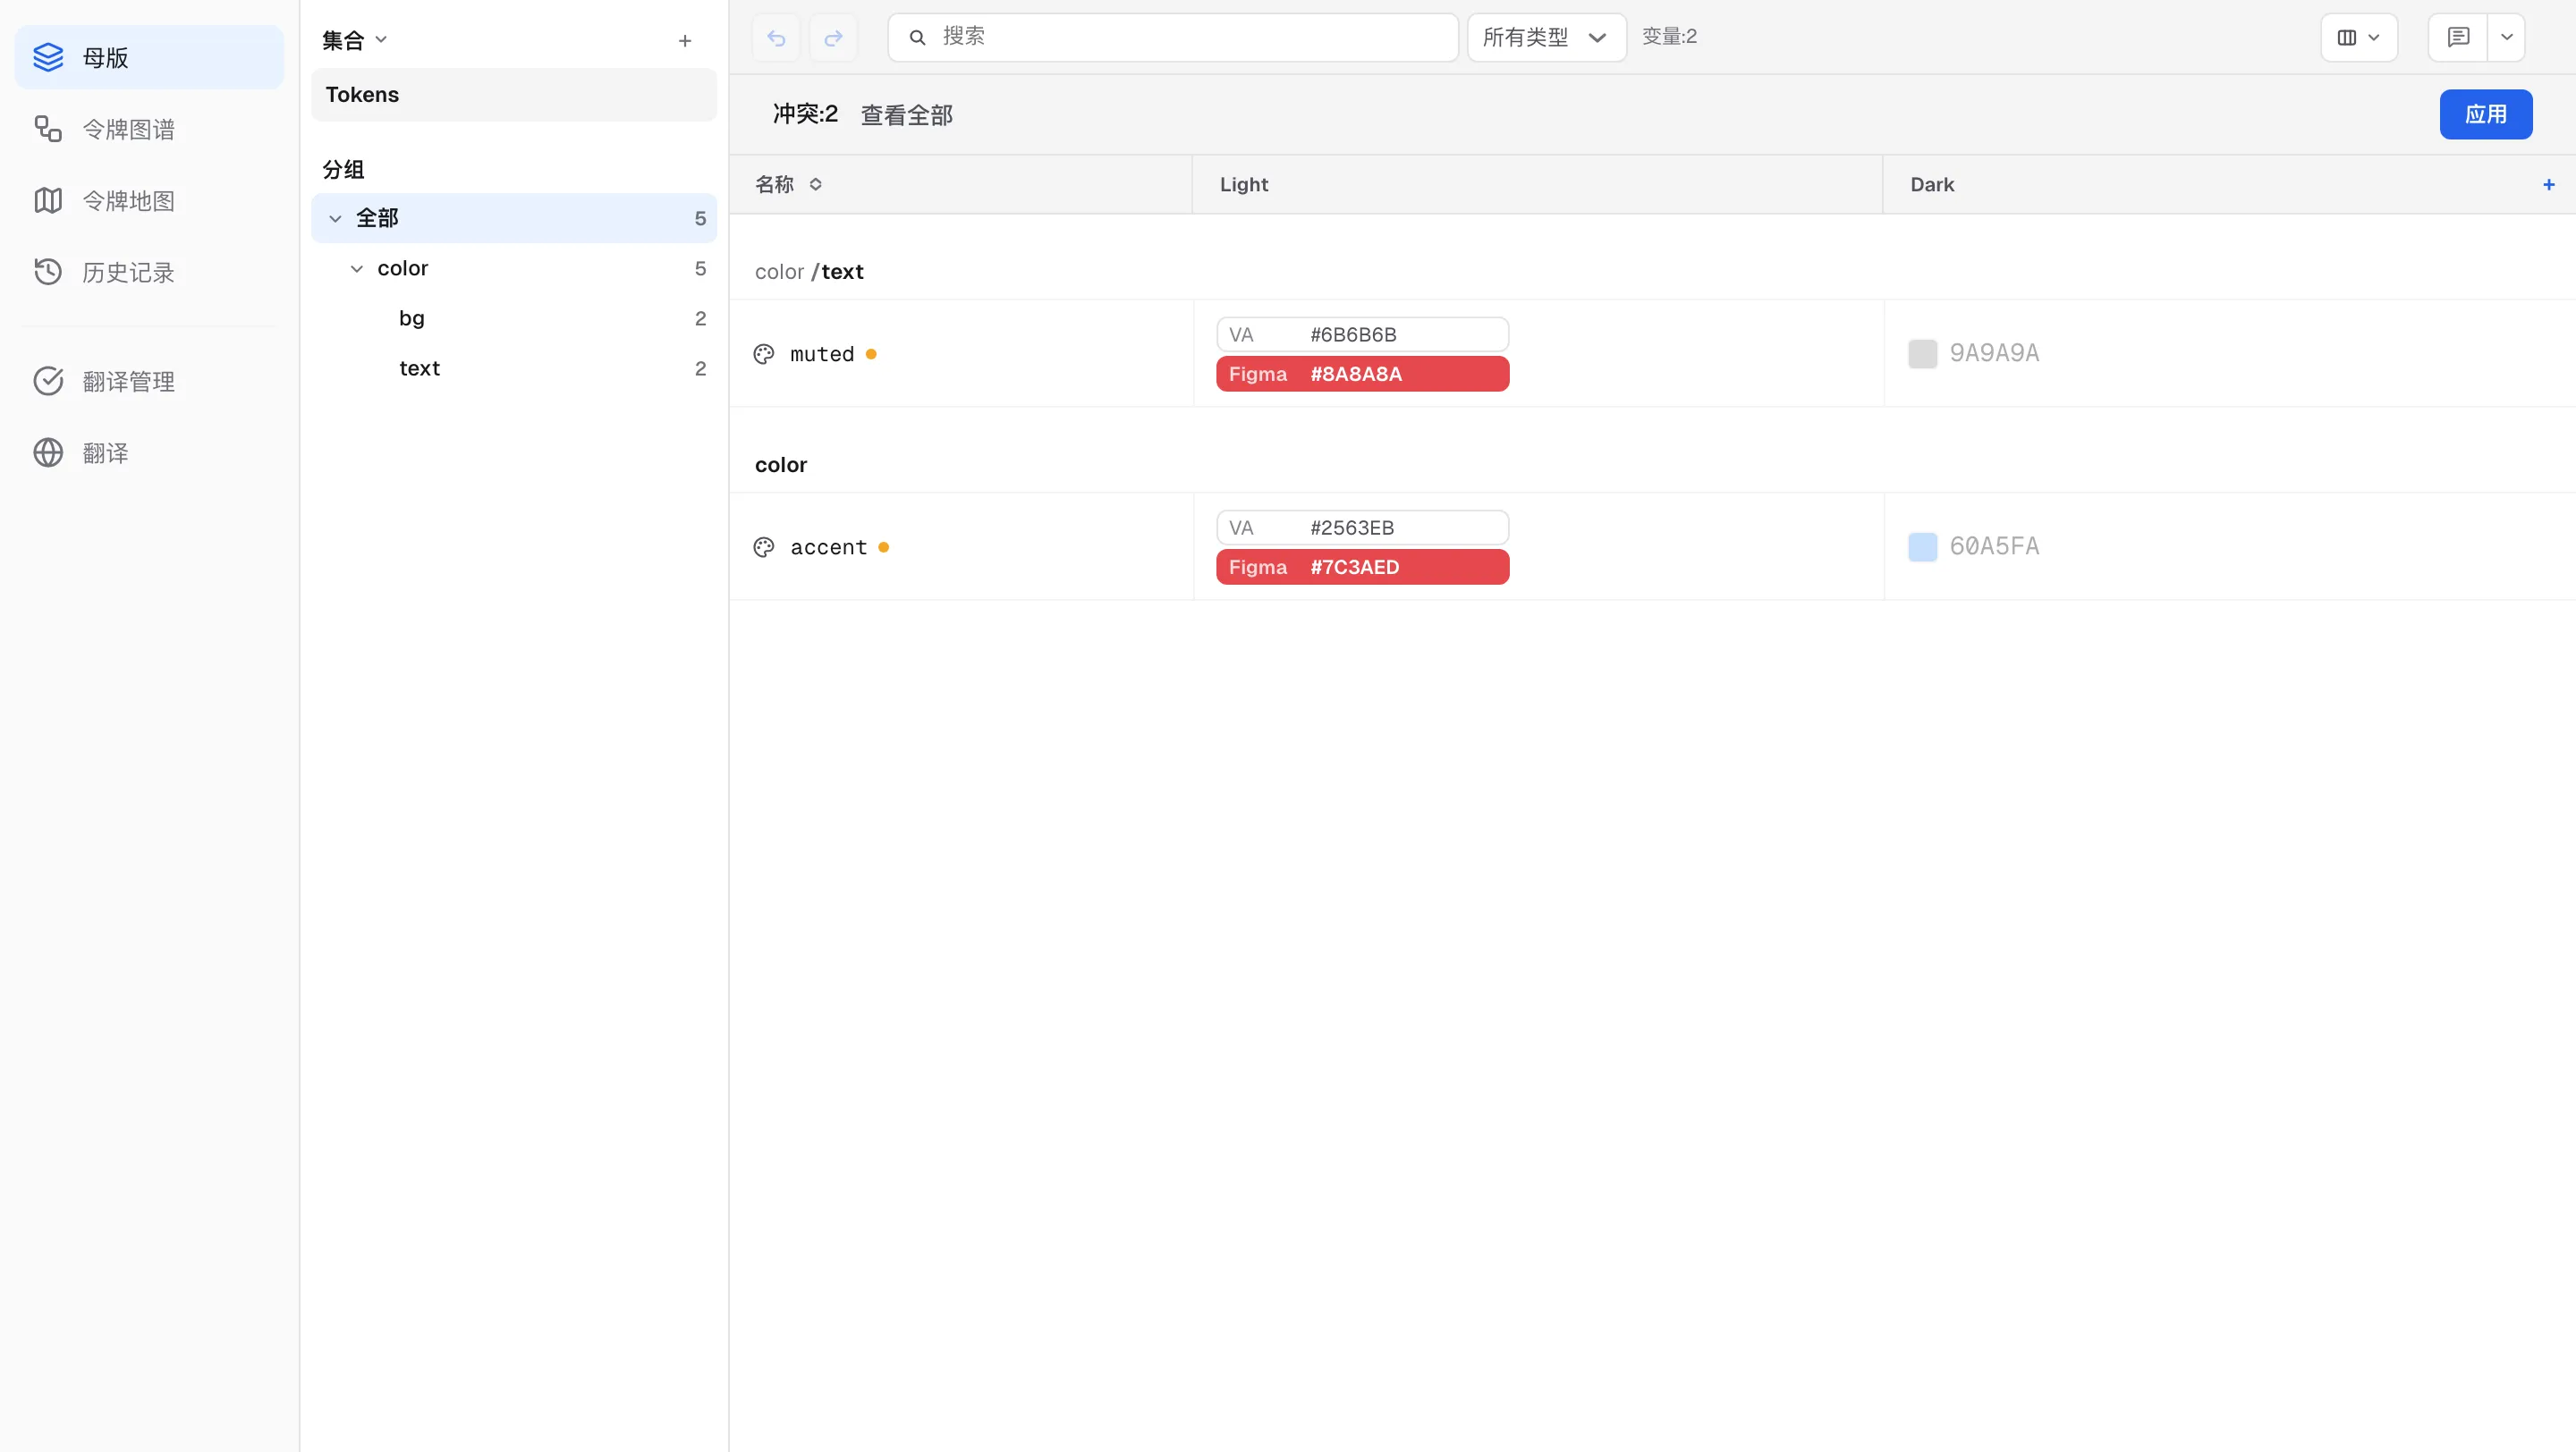Screen dimensions: 2576x1452
Task: Click the Dark column header
Action: click(1932, 184)
